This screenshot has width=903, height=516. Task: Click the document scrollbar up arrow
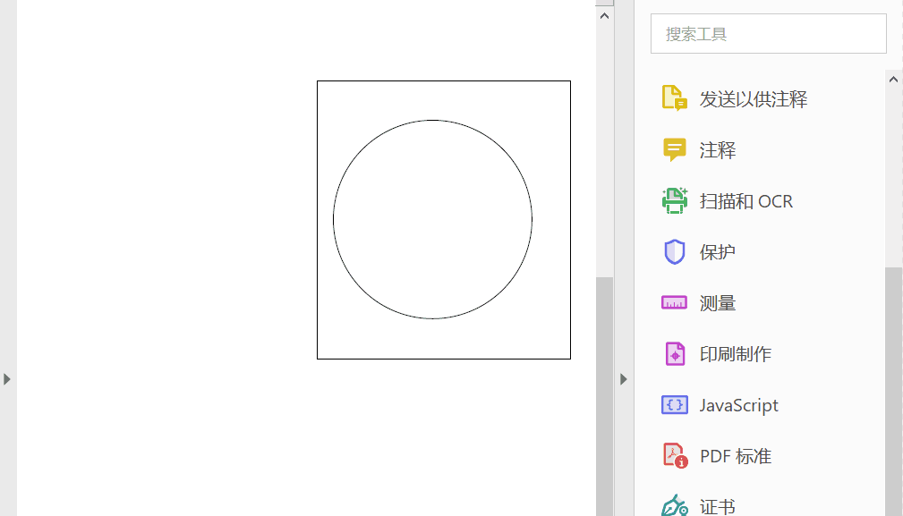click(604, 16)
